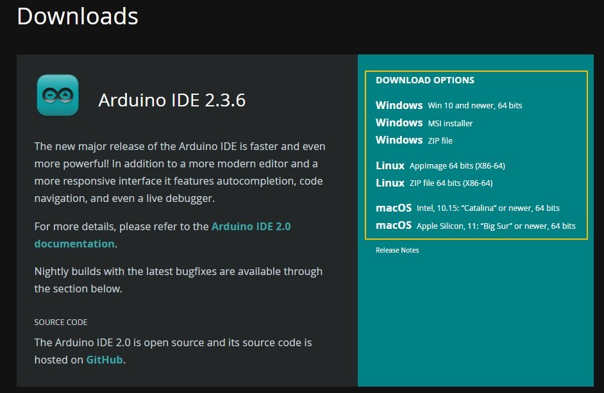Click the Downloads page heading
Viewport: 604px width, 393px height.
point(78,16)
